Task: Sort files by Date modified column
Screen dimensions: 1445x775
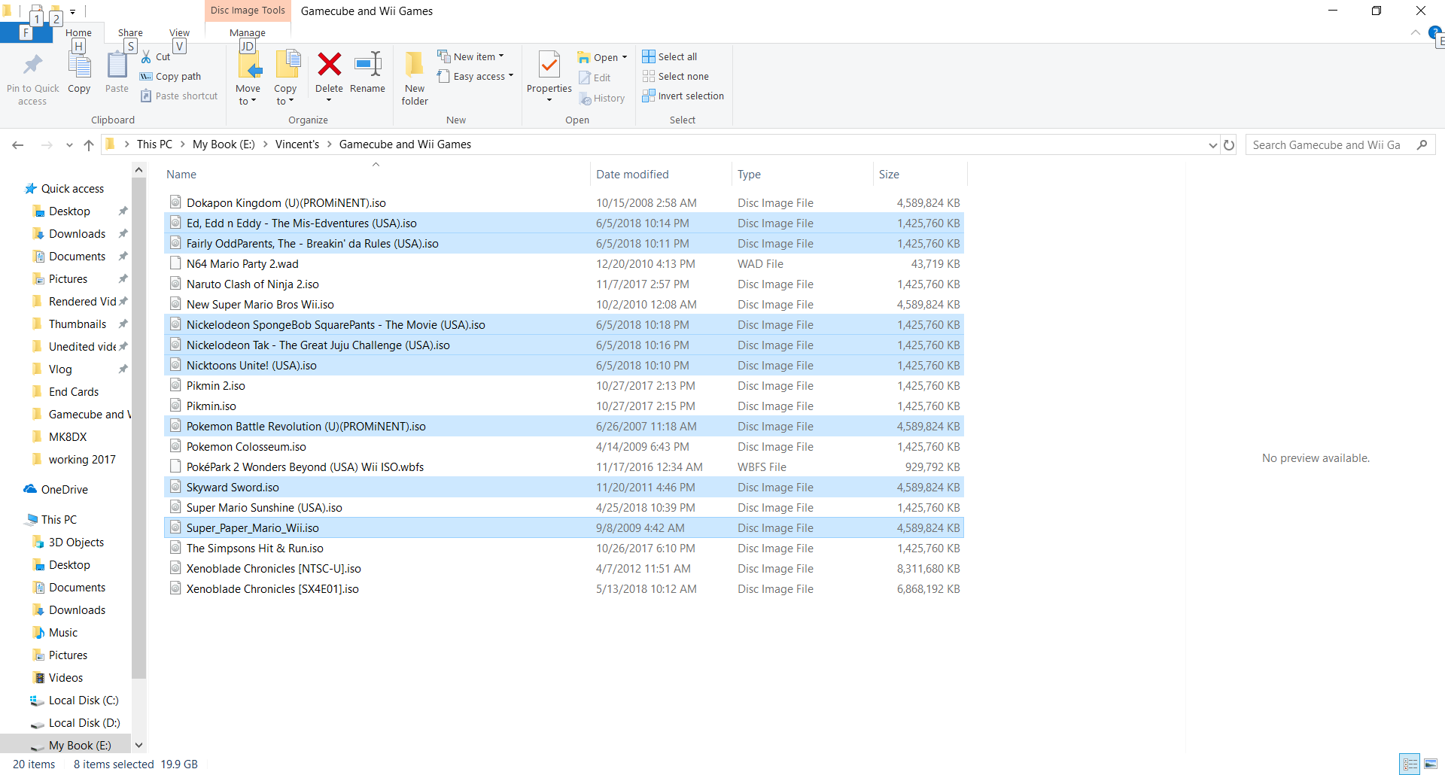Action: click(x=661, y=175)
